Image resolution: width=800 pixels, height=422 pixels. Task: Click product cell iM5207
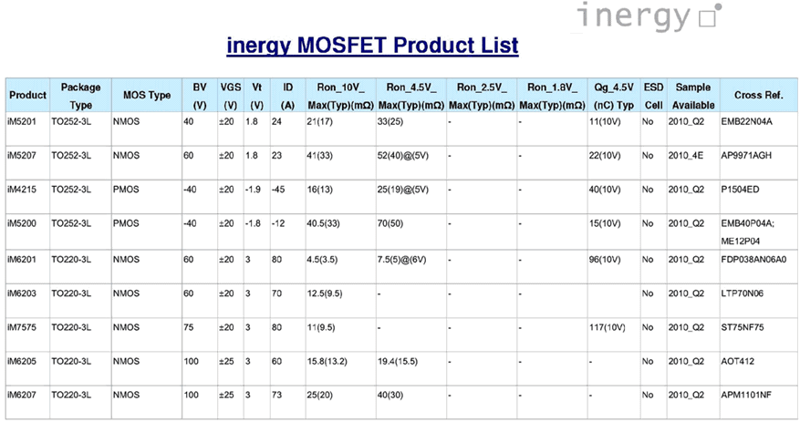22,156
